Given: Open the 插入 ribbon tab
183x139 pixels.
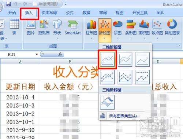Looking at the screenshot, I should 29,13.
